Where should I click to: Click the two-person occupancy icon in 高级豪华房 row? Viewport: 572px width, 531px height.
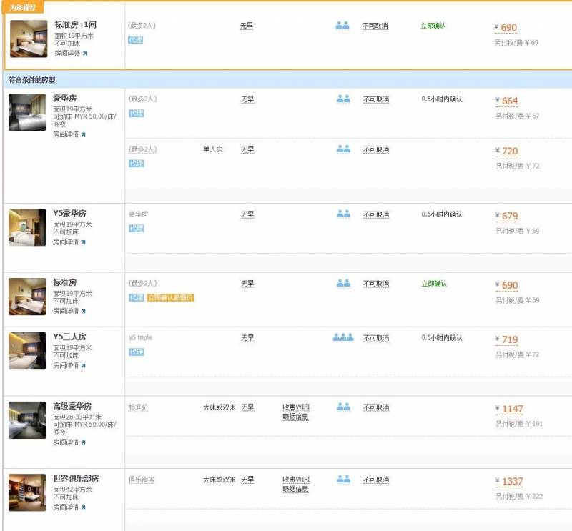click(343, 407)
